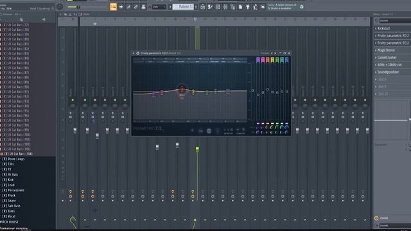
Task: Click the link-shaped multilink controllers icon
Action: click(136, 7)
